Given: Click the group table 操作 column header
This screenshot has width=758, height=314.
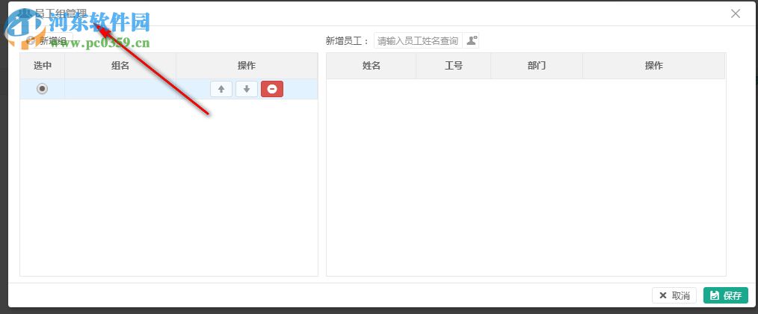Looking at the screenshot, I should pyautogui.click(x=247, y=66).
